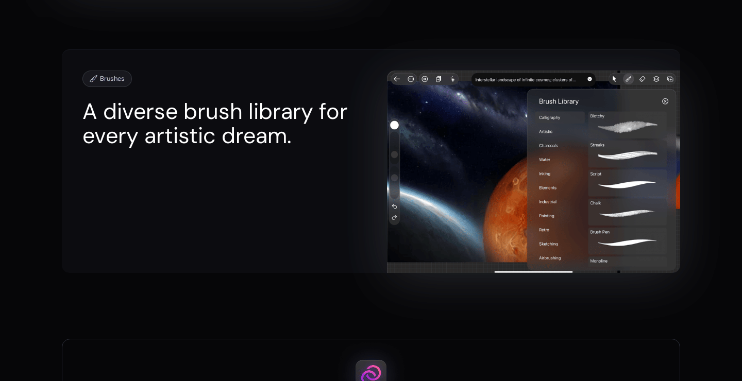
Task: Close the Brush Library panel
Action: (x=665, y=101)
